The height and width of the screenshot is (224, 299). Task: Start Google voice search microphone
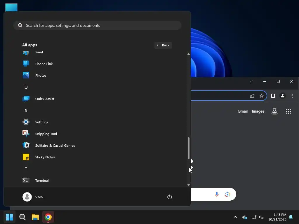click(217, 194)
